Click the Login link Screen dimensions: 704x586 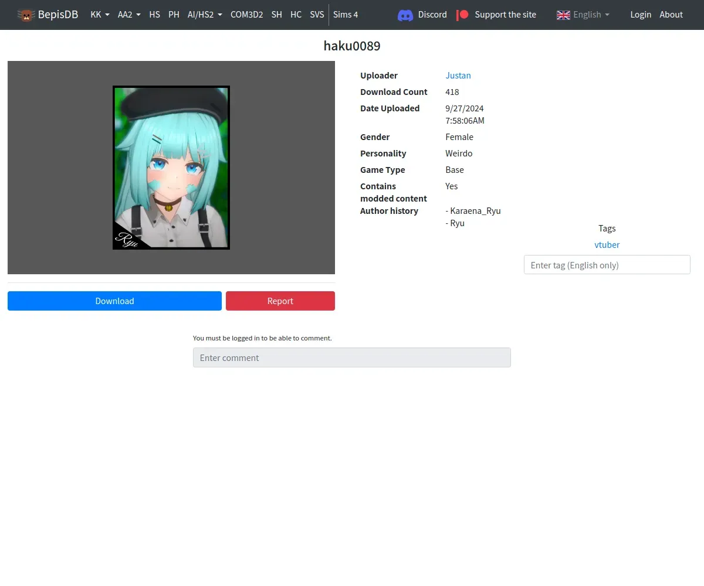[x=641, y=15]
